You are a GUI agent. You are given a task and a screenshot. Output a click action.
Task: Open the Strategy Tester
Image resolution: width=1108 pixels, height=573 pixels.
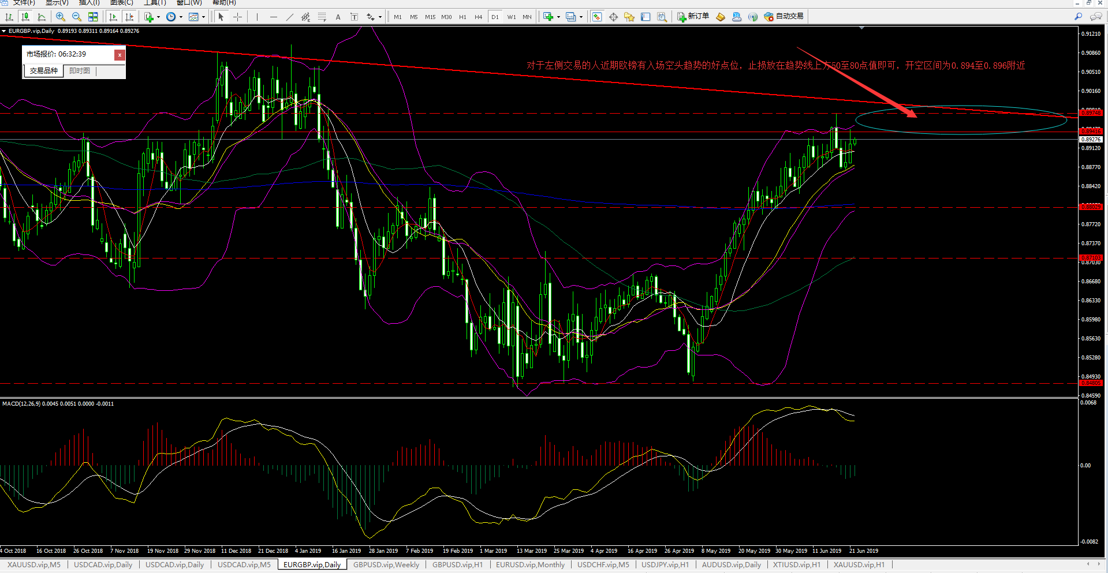(x=662, y=17)
